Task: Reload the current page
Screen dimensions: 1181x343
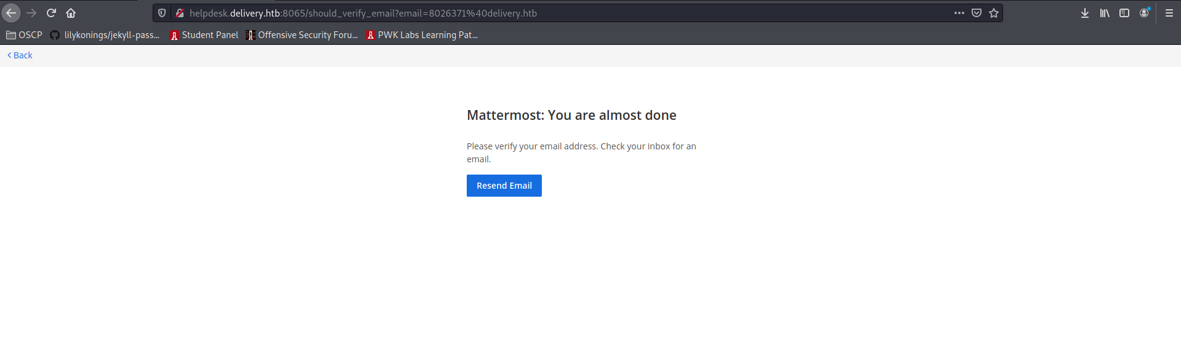Action: (51, 13)
